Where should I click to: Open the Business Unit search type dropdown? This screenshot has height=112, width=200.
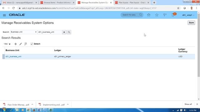[23, 32]
